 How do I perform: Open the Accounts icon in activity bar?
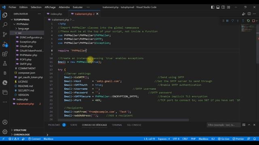pyautogui.click(x=5, y=122)
